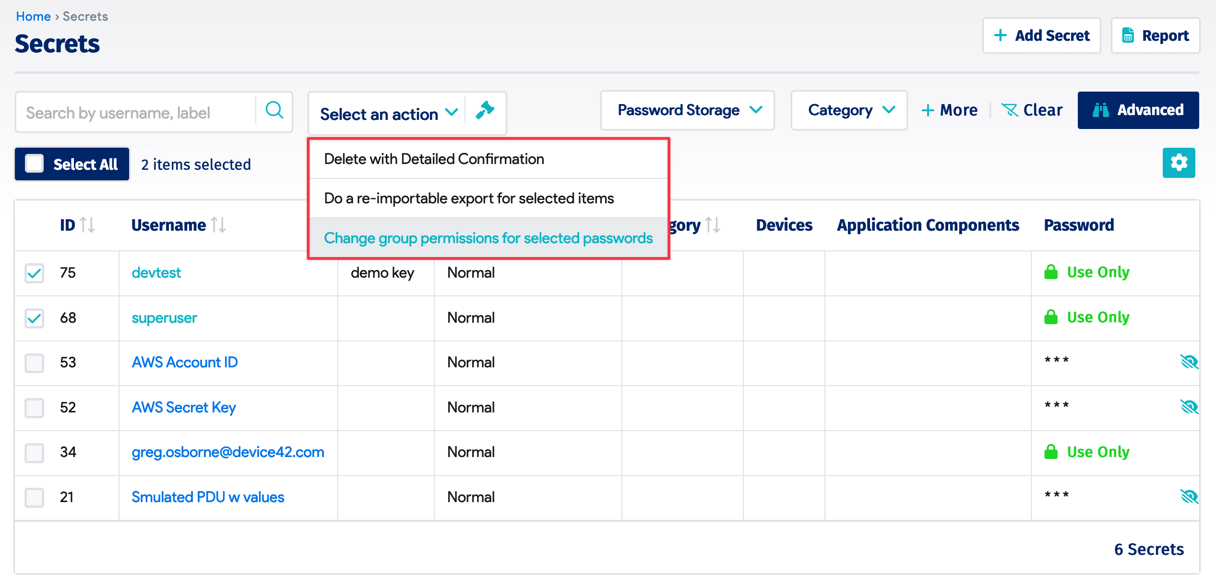Navigate to Home via breadcrumb

pyautogui.click(x=33, y=16)
